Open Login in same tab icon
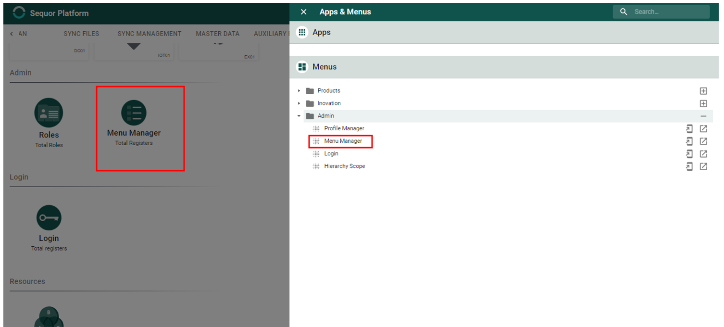This screenshot has height=327, width=724. 689,154
